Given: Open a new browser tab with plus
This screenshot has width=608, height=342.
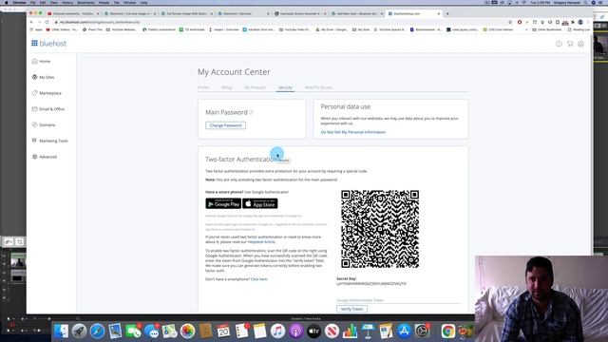Looking at the screenshot, I should 447,13.
